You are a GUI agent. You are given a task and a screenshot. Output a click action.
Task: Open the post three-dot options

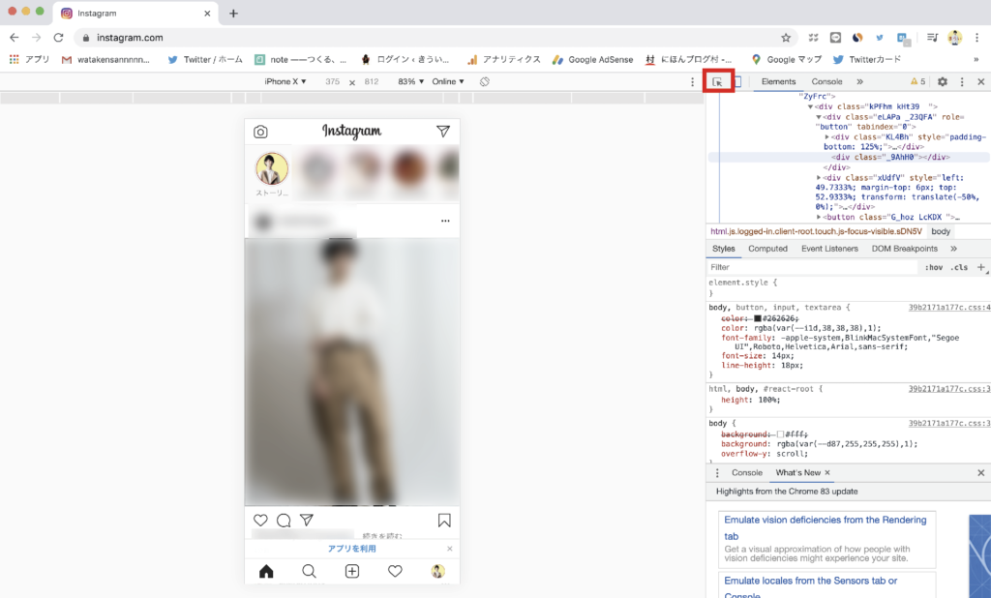[x=445, y=222]
